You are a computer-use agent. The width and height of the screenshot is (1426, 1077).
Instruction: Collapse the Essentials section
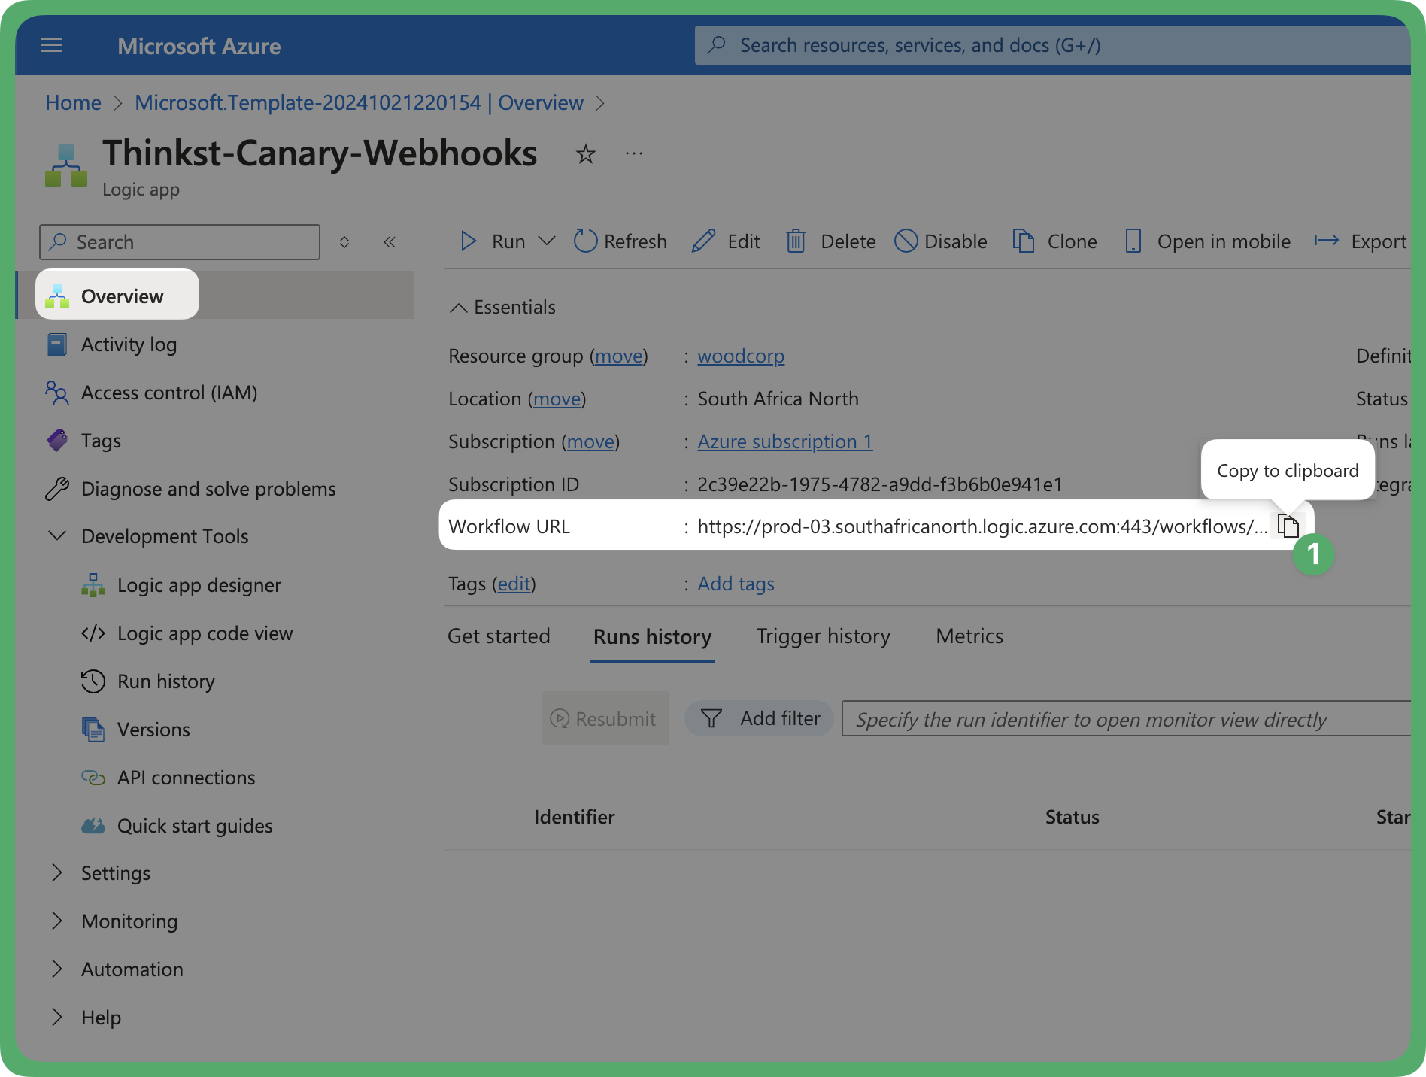[x=502, y=307]
